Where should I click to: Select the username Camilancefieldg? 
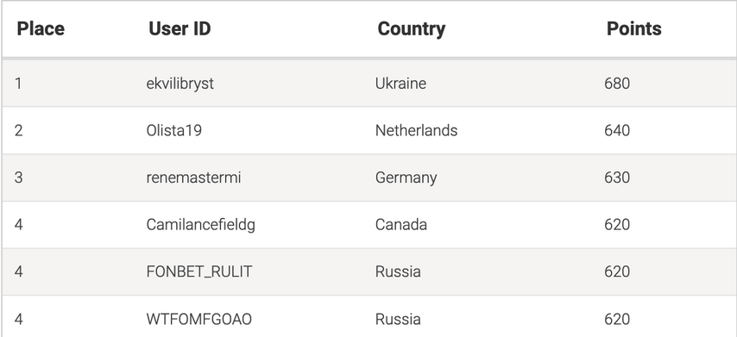(201, 225)
